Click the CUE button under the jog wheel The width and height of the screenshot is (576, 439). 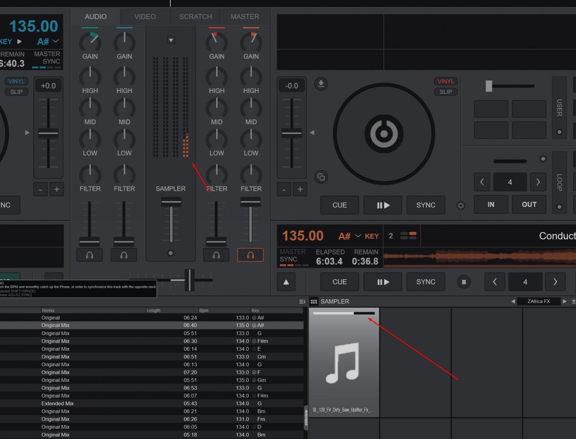[x=340, y=205]
